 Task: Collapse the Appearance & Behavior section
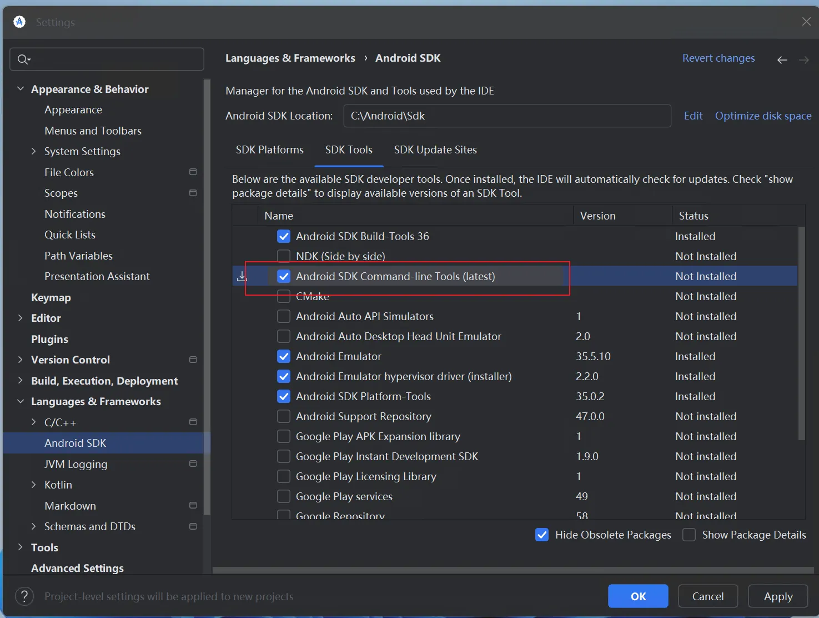[x=21, y=89]
